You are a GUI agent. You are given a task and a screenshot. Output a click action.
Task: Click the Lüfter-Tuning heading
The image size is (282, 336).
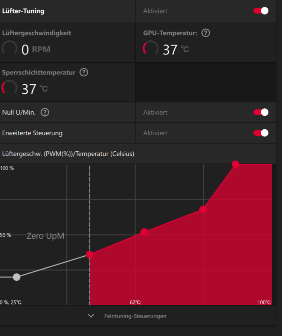(23, 11)
